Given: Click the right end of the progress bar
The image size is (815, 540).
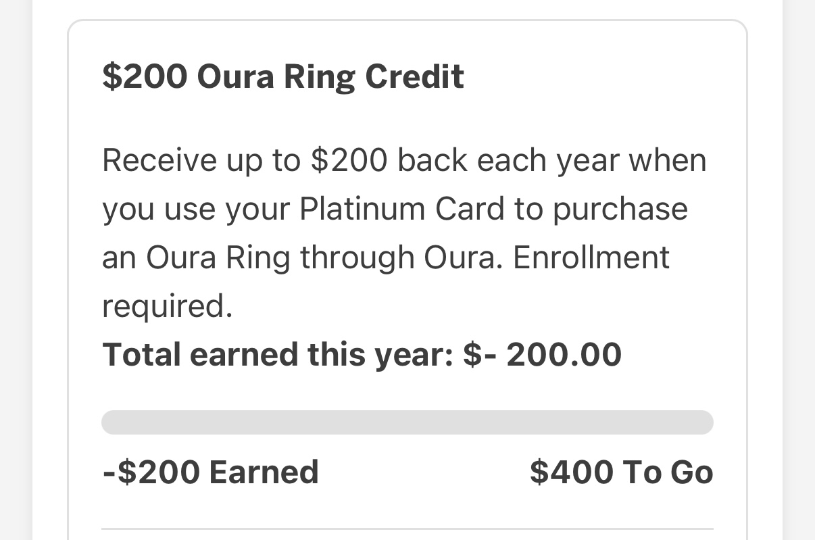Looking at the screenshot, I should (703, 422).
